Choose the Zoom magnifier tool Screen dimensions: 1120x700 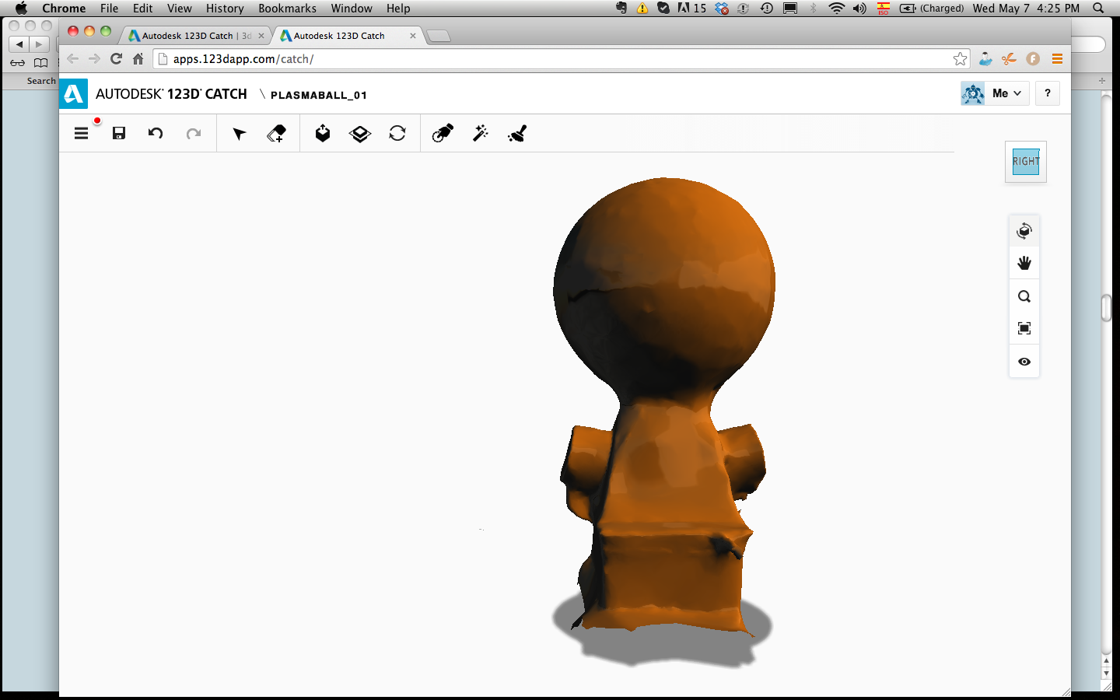click(x=1024, y=296)
